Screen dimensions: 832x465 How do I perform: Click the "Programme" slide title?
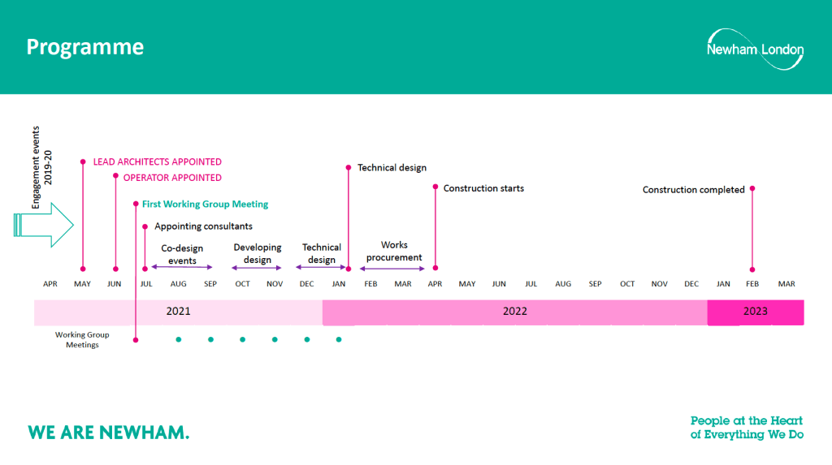[84, 47]
